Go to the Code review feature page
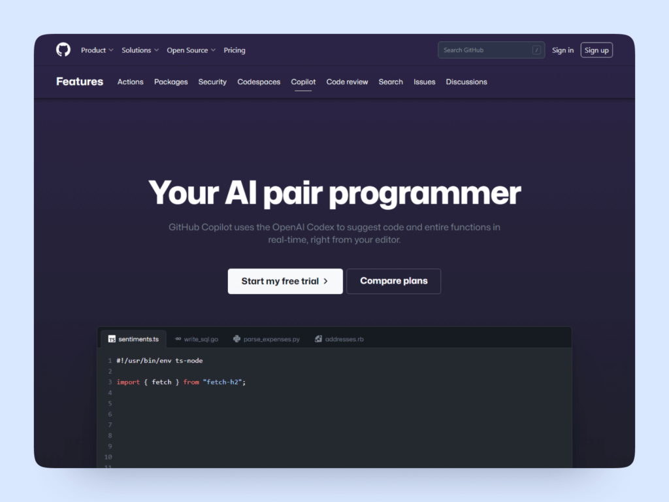The height and width of the screenshot is (502, 669). tap(347, 82)
